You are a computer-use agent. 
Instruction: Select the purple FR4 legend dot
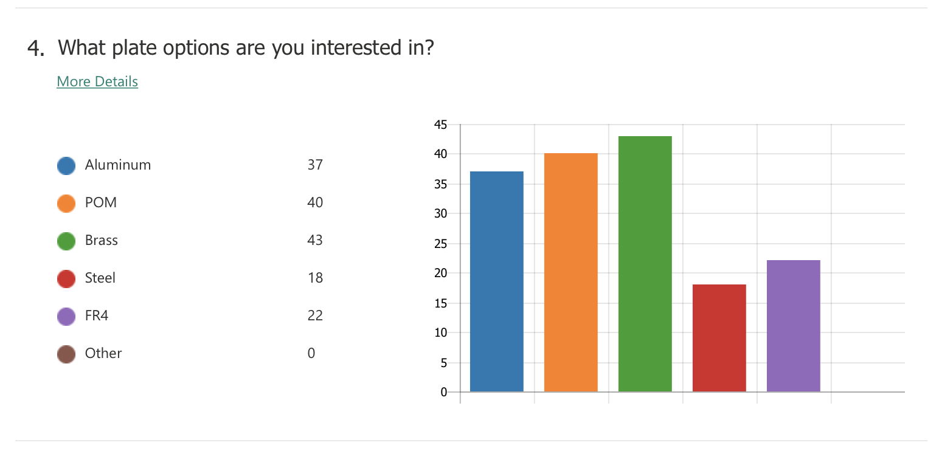(66, 316)
